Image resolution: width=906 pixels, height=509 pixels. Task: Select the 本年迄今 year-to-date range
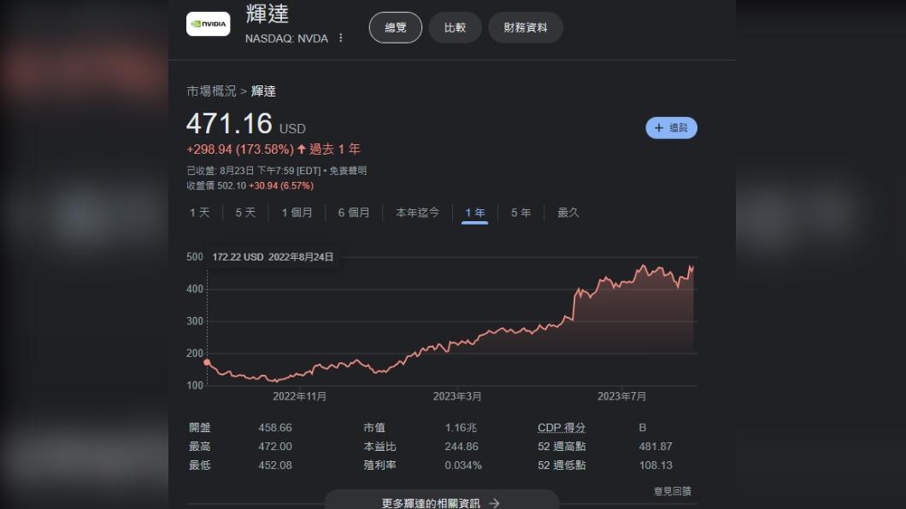pos(417,213)
